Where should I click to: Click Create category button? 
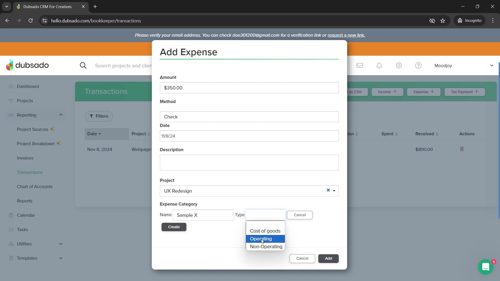(174, 227)
